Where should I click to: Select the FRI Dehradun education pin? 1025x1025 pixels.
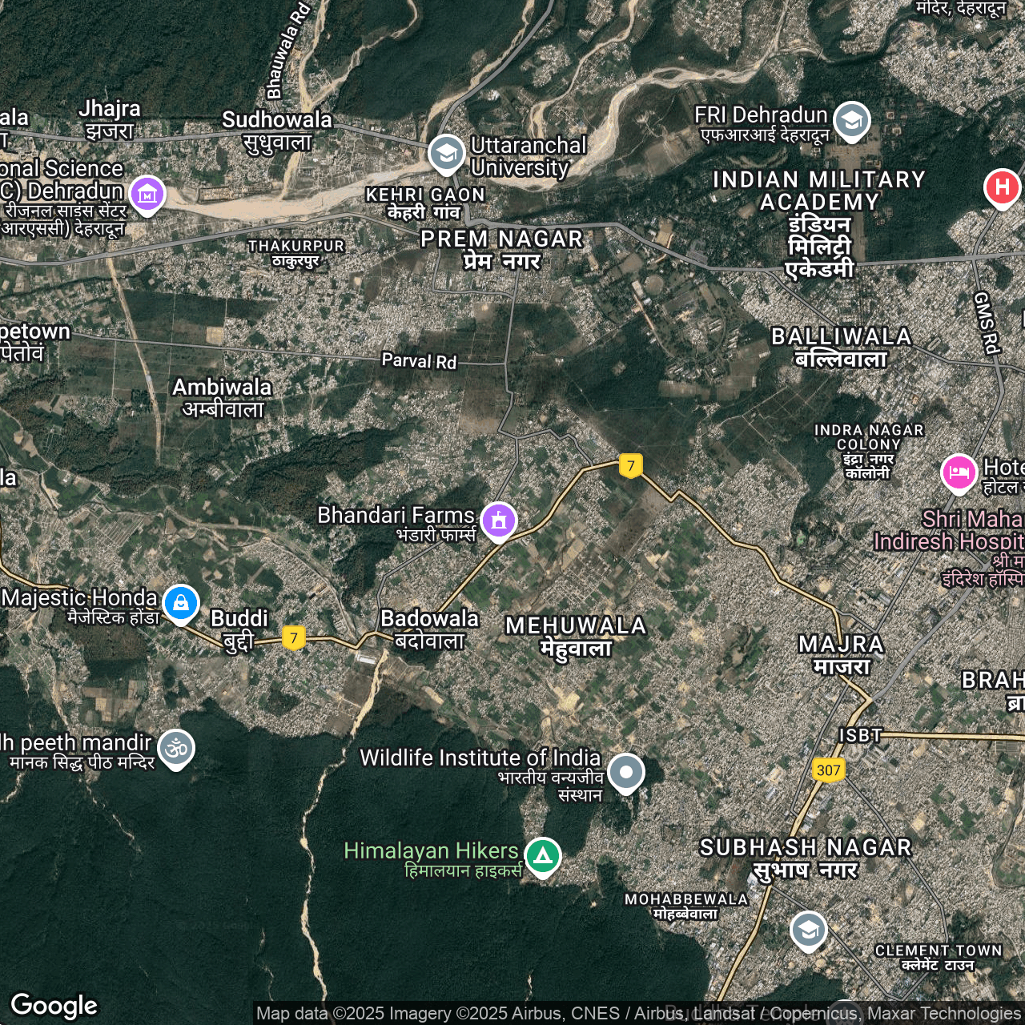click(x=851, y=121)
